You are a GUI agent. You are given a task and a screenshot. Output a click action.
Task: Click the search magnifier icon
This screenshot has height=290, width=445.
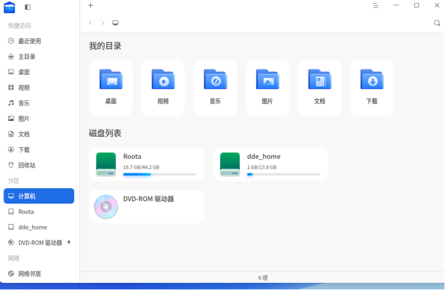pyautogui.click(x=437, y=23)
